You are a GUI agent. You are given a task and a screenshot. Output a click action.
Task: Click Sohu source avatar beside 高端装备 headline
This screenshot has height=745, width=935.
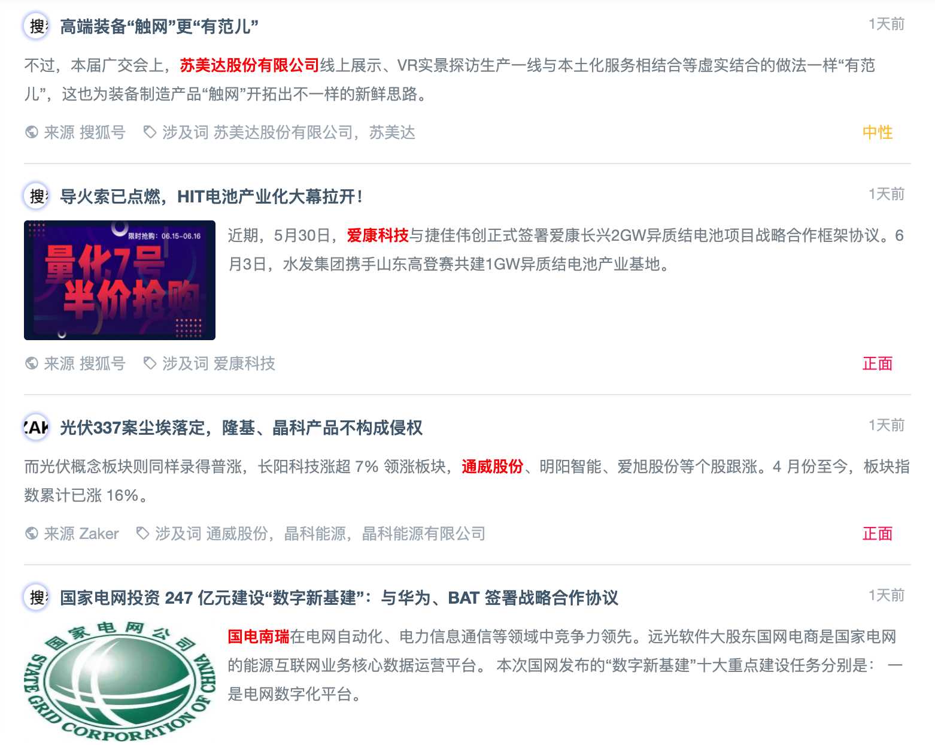click(x=36, y=26)
